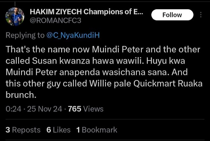Open the @C_NyaKundiH mention link
The image size is (210, 141).
coord(73,35)
